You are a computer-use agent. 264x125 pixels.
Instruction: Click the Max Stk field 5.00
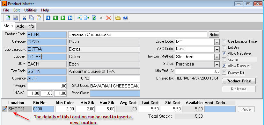(x=106, y=109)
